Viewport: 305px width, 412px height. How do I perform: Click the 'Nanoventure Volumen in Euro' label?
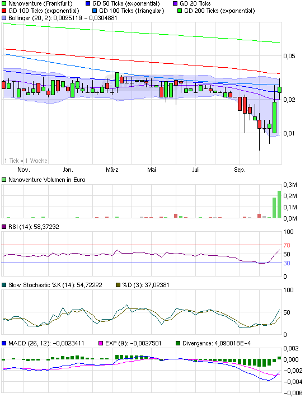click(x=47, y=180)
